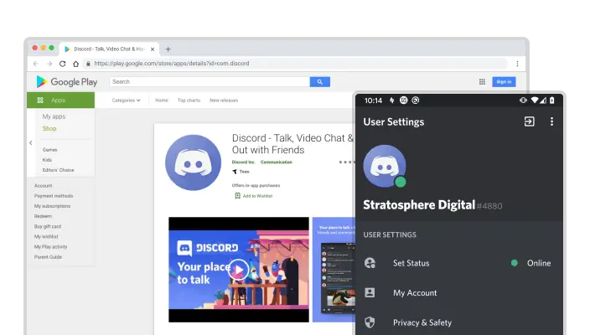Viewport: 590px width, 335px height.
Task: Focus the Google Play search field
Action: tap(210, 81)
